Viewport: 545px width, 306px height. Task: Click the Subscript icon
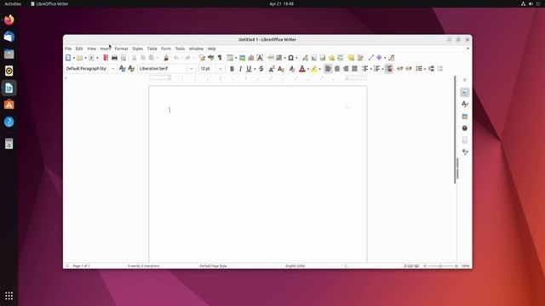281,69
